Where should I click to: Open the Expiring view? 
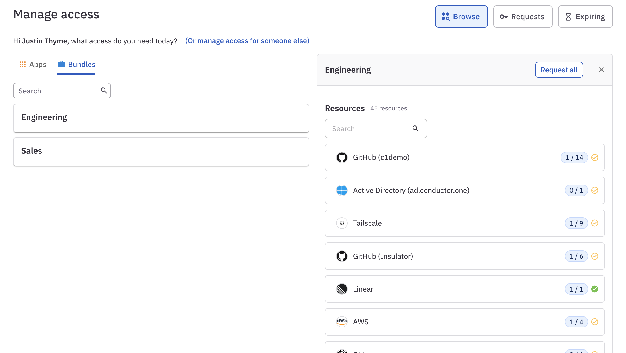pyautogui.click(x=585, y=16)
